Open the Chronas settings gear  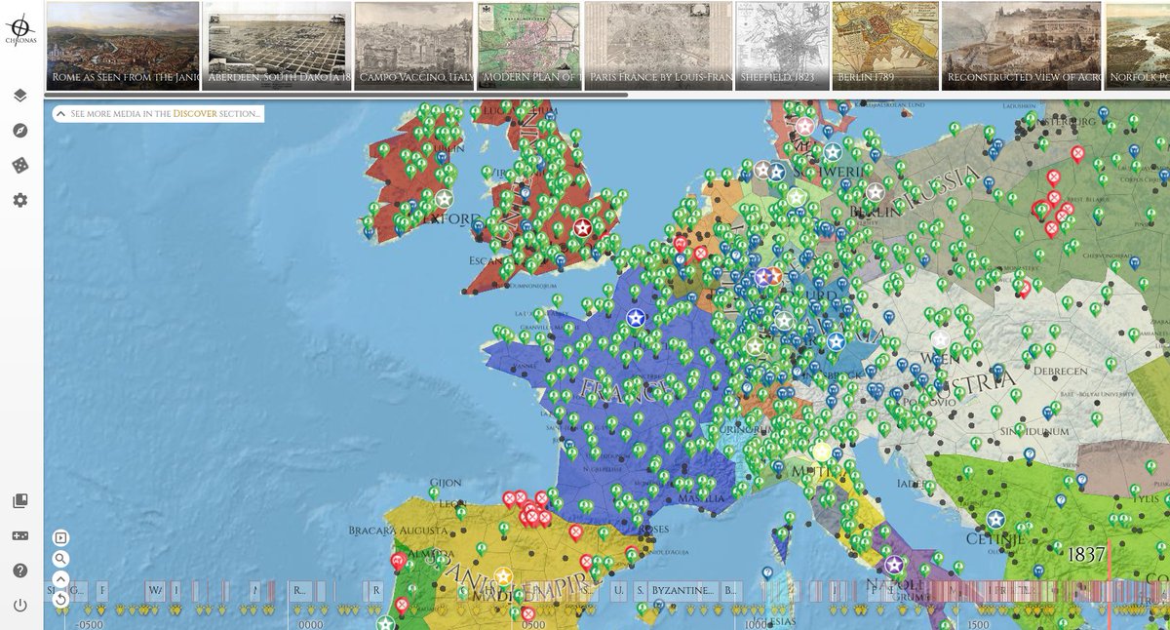pos(21,195)
